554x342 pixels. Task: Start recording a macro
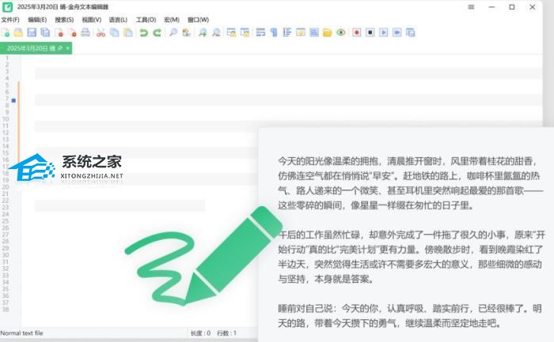pyautogui.click(x=356, y=33)
